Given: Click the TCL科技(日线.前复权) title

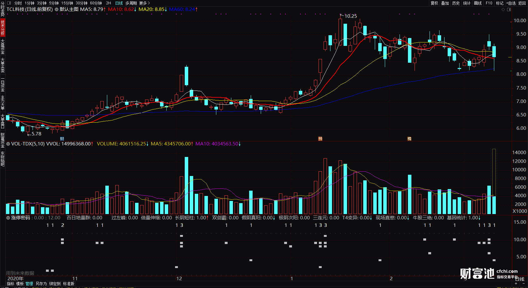Looking at the screenshot, I should (x=30, y=9).
